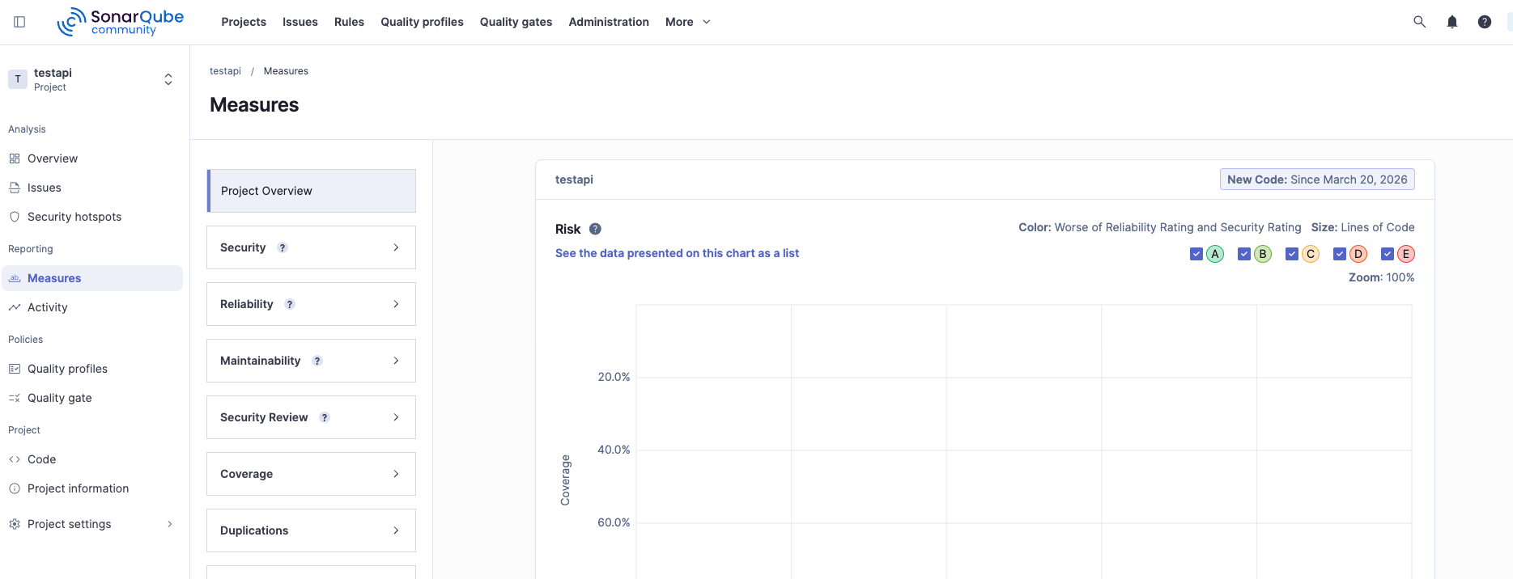This screenshot has height=579, width=1513.
Task: Toggle rating C checkbox filter
Action: 1292,254
